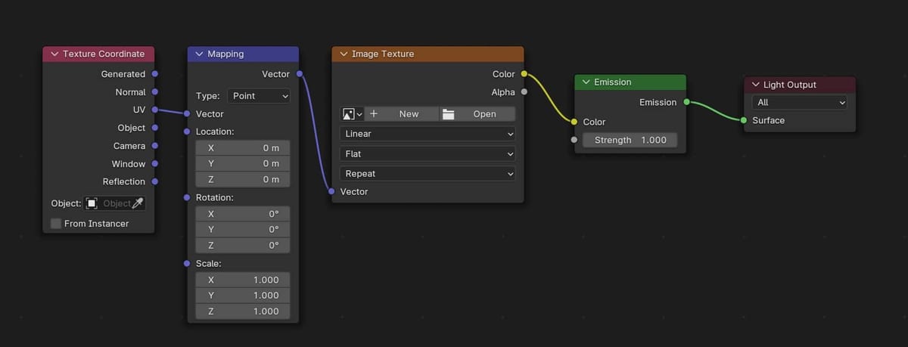Click Mapping node Vector input socket
This screenshot has width=908, height=347.
tap(188, 114)
